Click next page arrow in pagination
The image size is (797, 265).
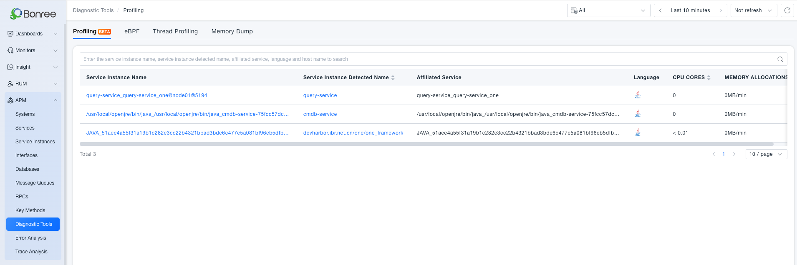point(734,154)
